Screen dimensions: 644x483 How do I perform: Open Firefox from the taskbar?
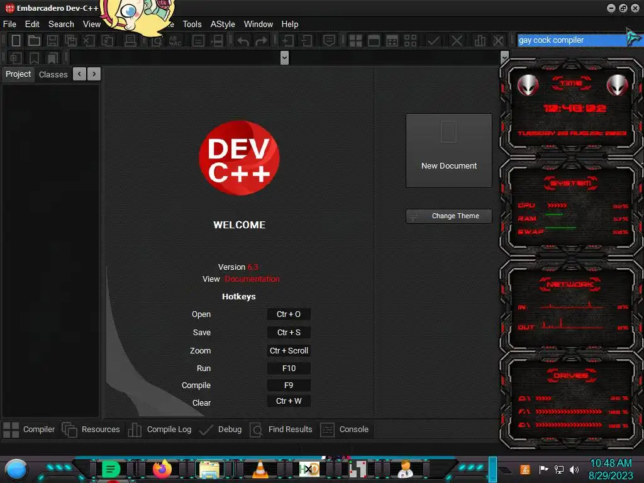[162, 469]
